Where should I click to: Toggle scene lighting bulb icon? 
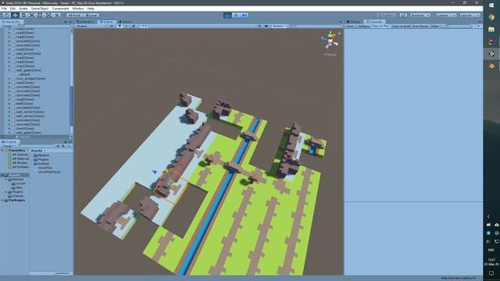120,26
